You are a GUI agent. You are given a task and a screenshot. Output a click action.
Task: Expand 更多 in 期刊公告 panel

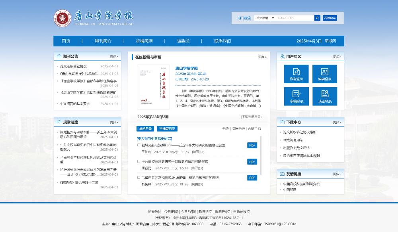(114, 56)
